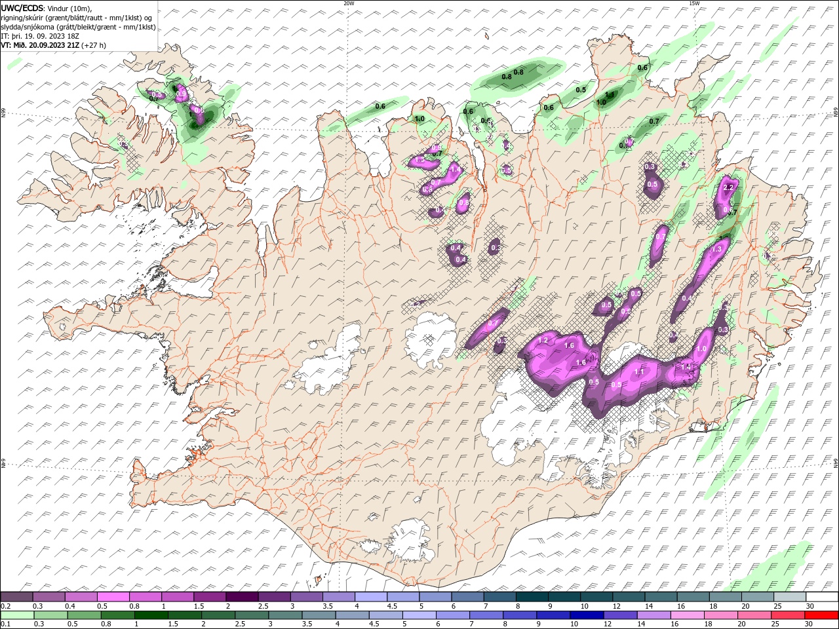The width and height of the screenshot is (839, 629).
Task: Click the 0.7 value in the northeast green patch
Action: pyautogui.click(x=654, y=121)
